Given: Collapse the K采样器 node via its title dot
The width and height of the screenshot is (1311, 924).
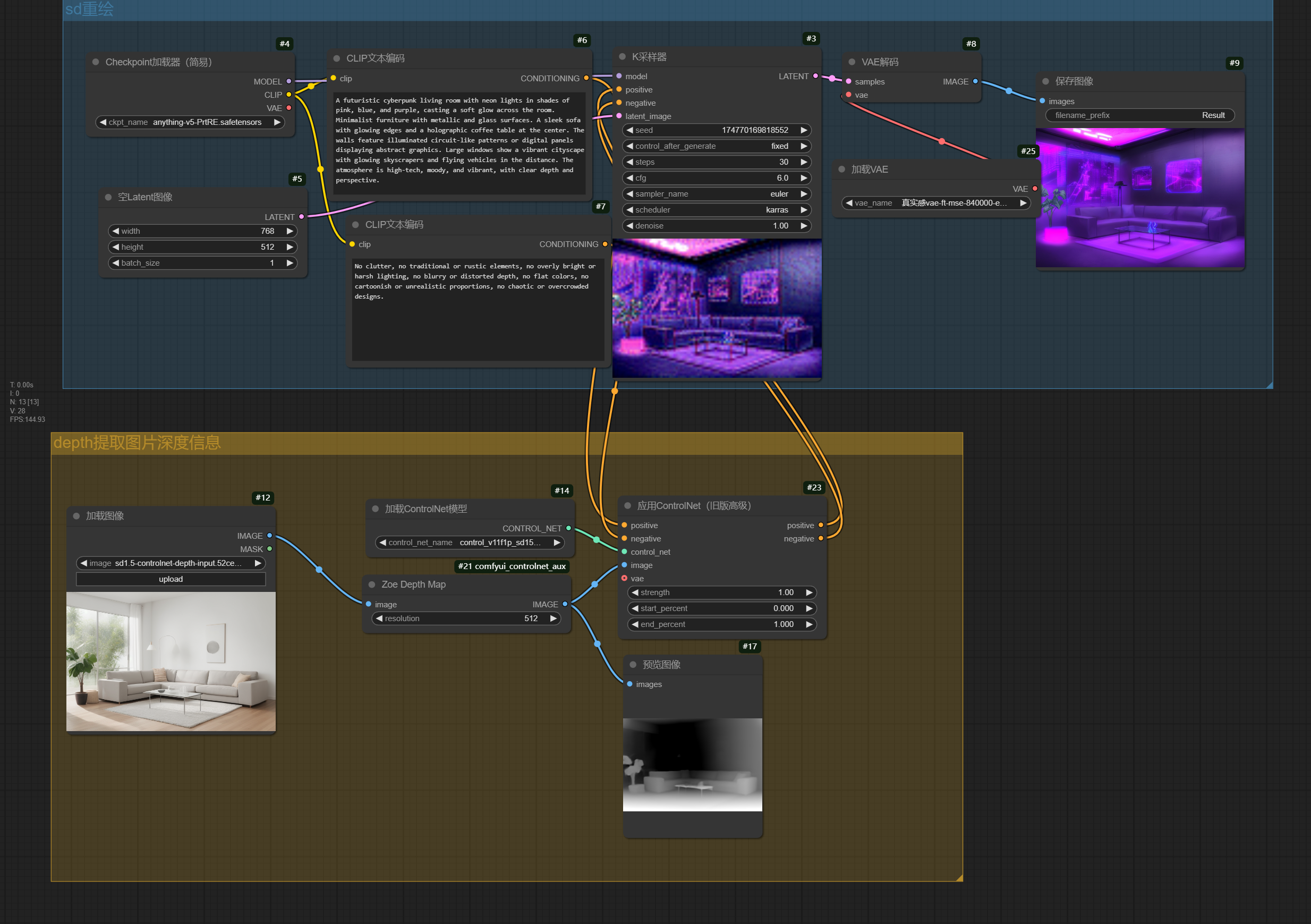Looking at the screenshot, I should click(x=622, y=56).
